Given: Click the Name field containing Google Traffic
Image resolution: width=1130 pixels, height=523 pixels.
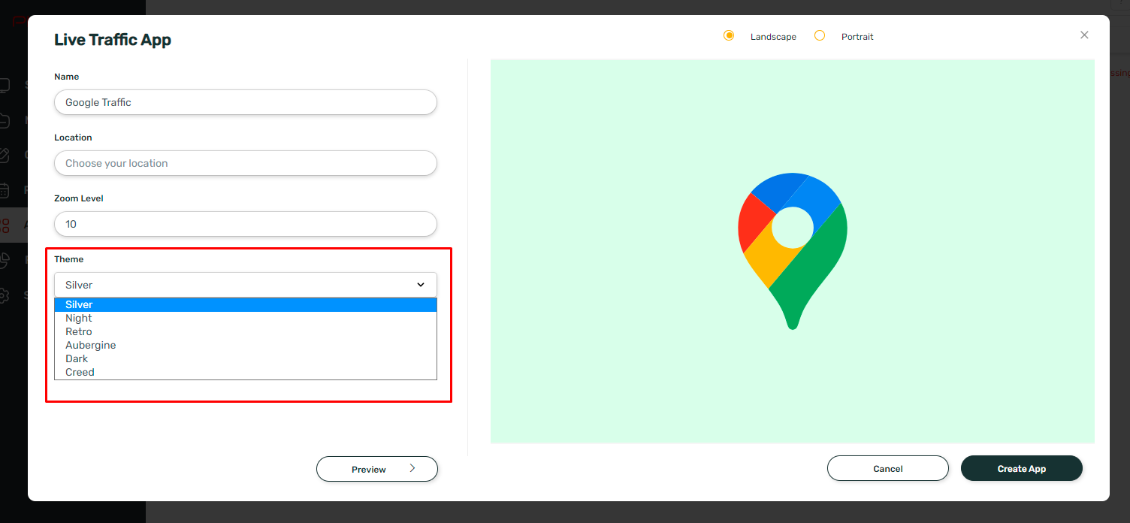Looking at the screenshot, I should click(246, 102).
